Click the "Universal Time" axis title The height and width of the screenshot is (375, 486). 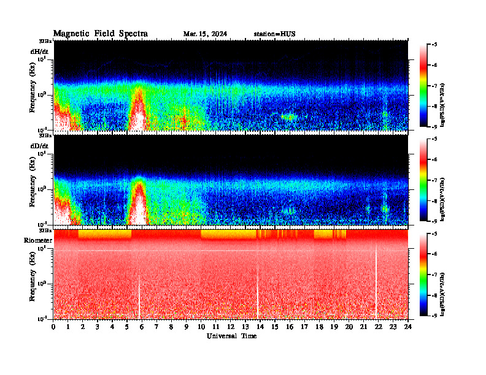[x=231, y=336]
